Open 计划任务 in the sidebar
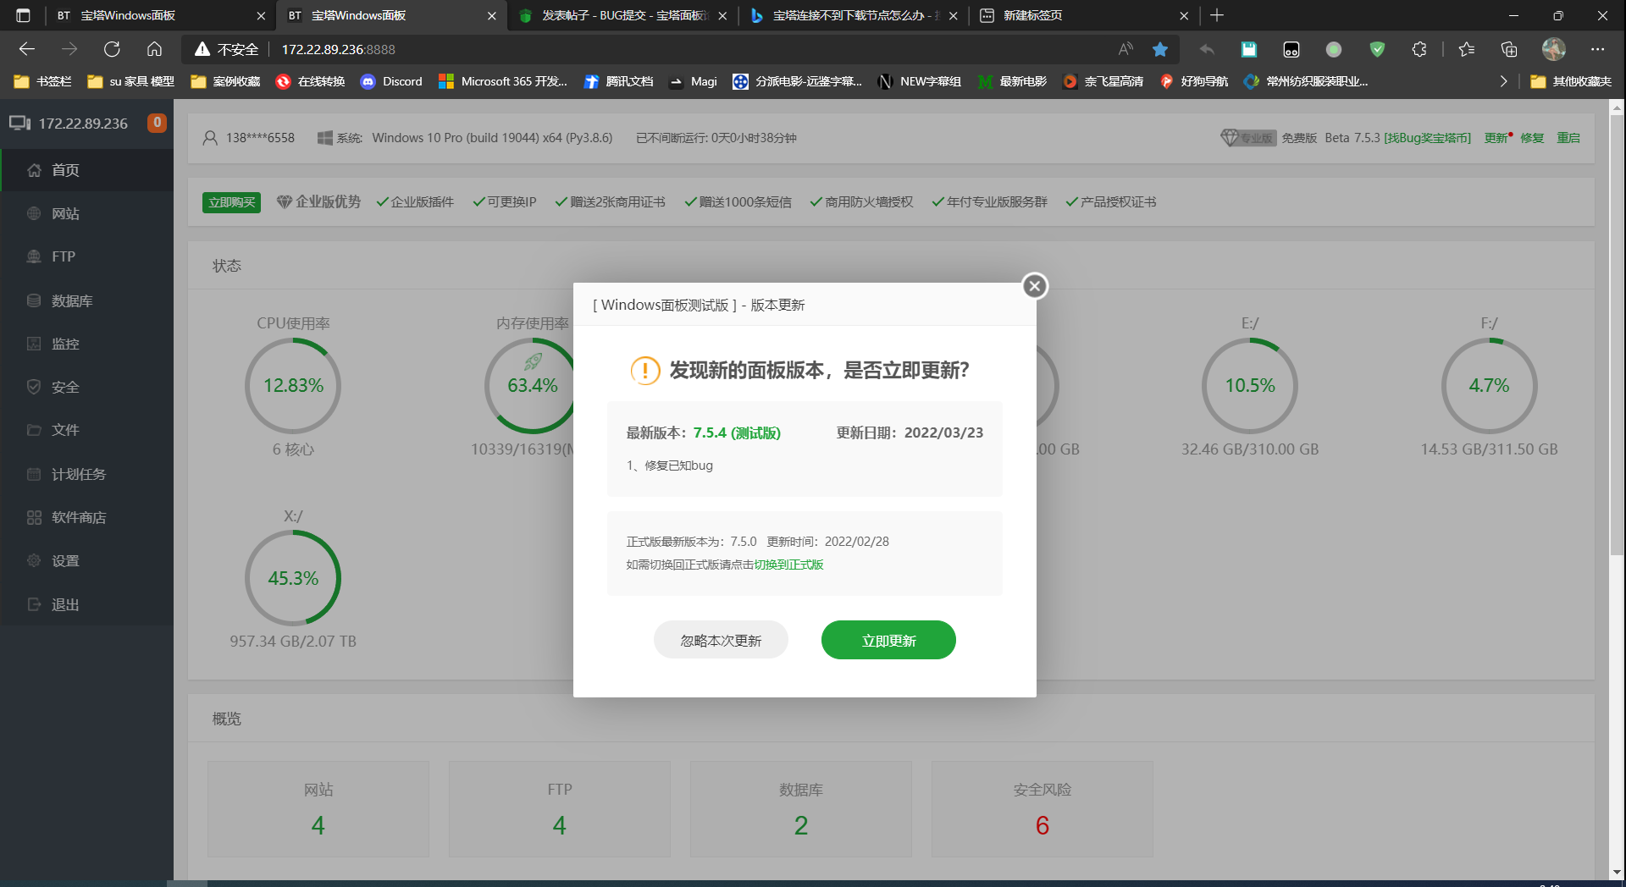1626x887 pixels. pyautogui.click(x=86, y=474)
